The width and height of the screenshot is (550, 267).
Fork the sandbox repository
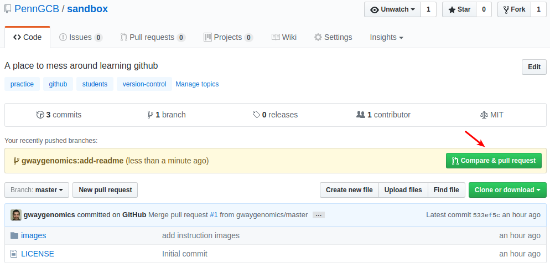point(514,9)
